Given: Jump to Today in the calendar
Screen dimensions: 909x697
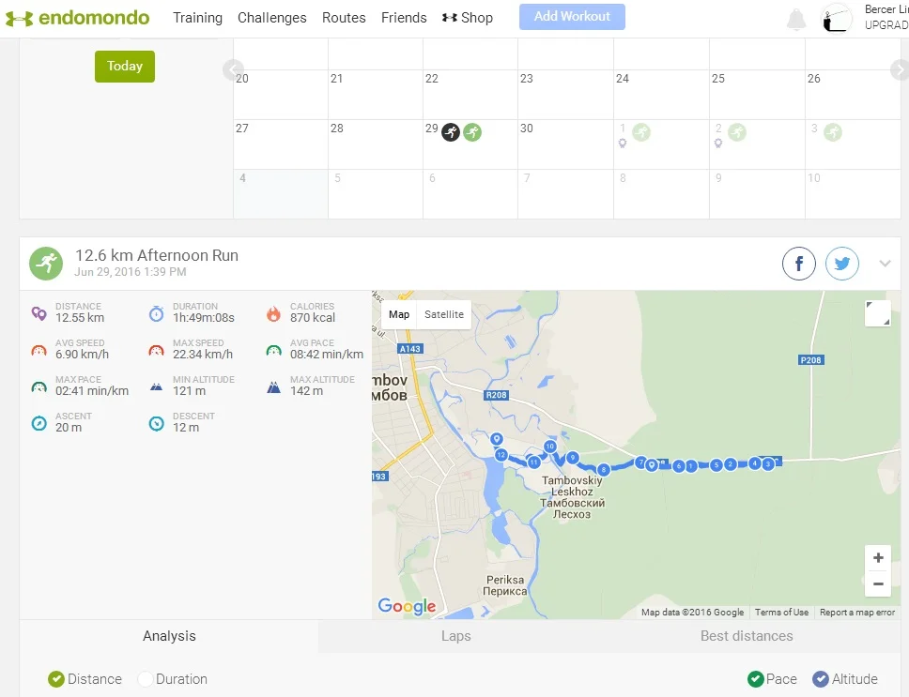Looking at the screenshot, I should [124, 67].
